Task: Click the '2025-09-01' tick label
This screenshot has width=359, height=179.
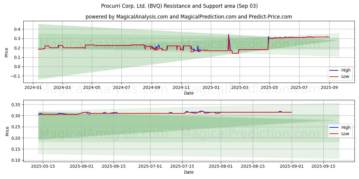Action: click(x=292, y=166)
